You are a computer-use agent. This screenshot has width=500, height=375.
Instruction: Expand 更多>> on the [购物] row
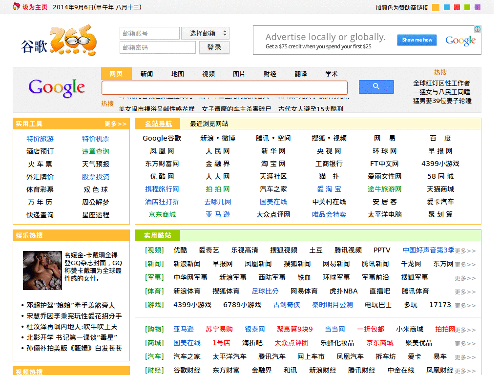(x=465, y=330)
